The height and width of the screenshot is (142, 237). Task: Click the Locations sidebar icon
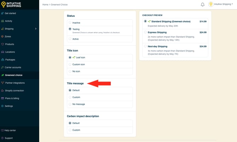point(2,52)
